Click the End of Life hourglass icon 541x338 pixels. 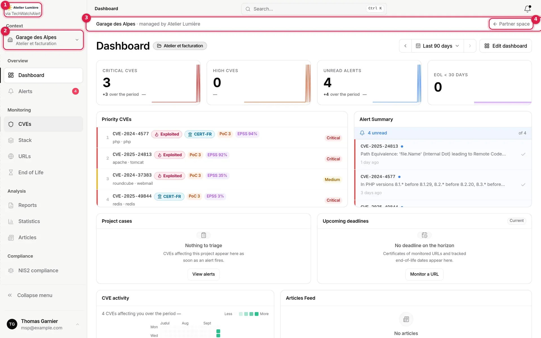click(x=11, y=172)
